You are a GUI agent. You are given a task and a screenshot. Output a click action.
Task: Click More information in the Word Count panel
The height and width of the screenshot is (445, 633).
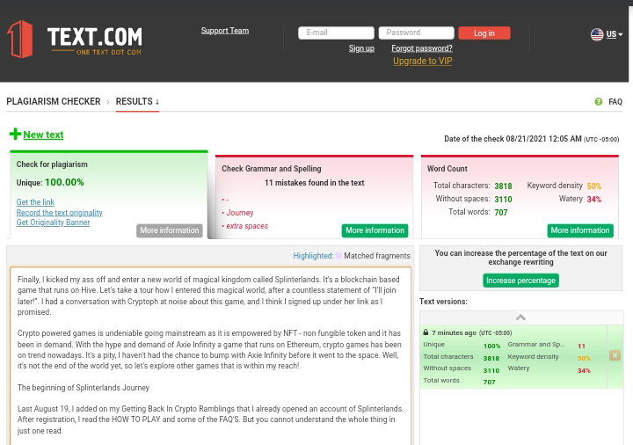(580, 230)
